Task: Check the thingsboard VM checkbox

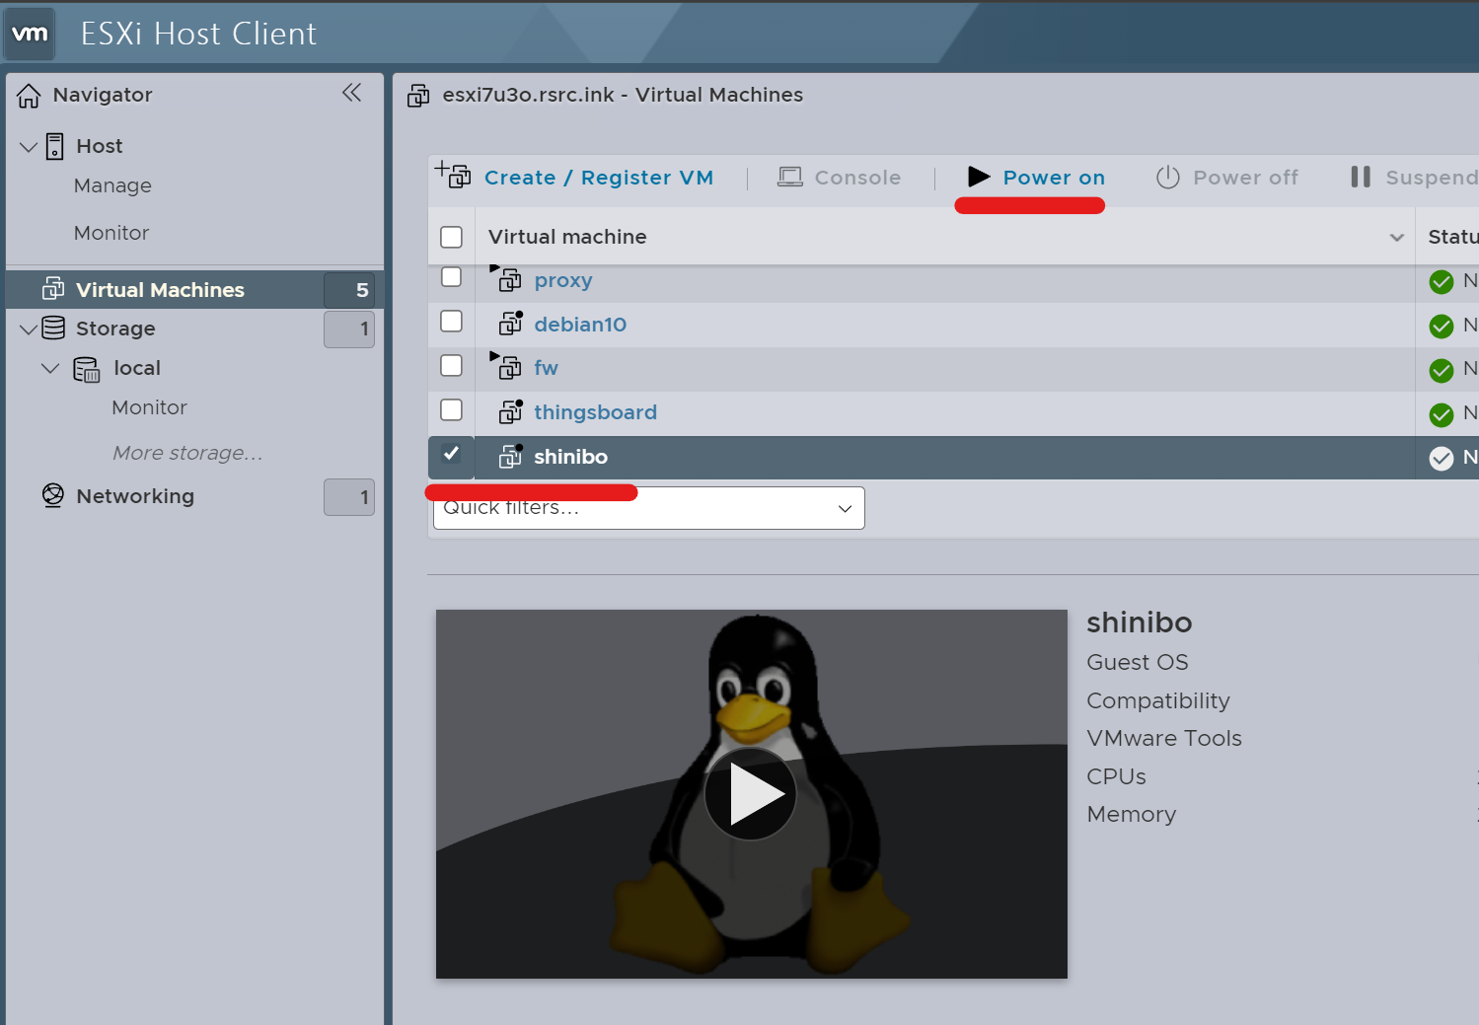Action: tap(451, 409)
